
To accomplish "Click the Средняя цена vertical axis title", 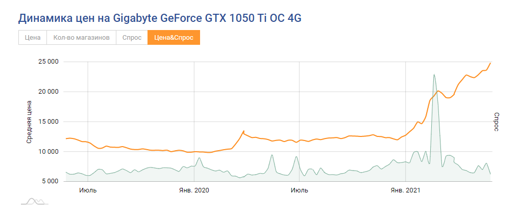I will (x=29, y=122).
